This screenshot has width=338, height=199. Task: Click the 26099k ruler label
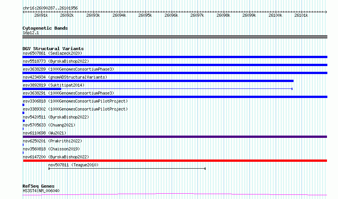[249, 15]
